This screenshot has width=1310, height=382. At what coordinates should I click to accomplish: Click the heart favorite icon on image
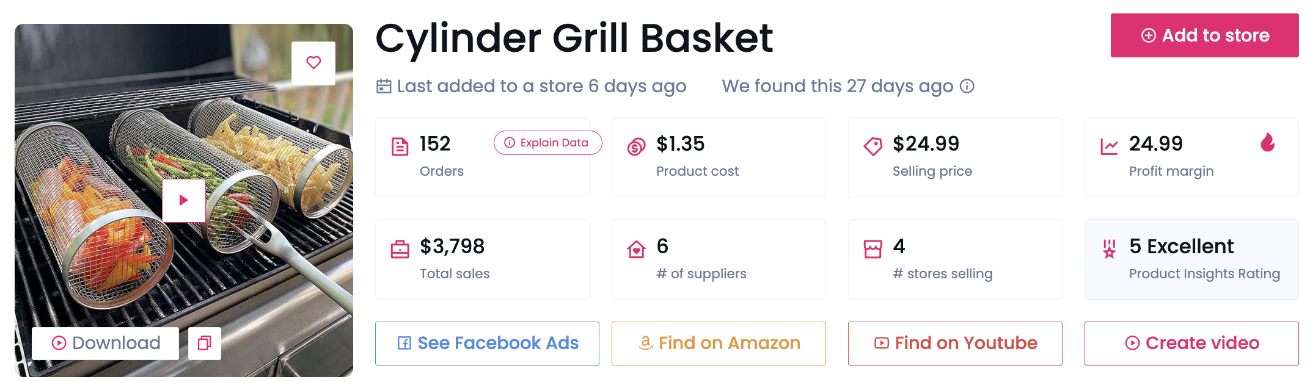point(313,63)
